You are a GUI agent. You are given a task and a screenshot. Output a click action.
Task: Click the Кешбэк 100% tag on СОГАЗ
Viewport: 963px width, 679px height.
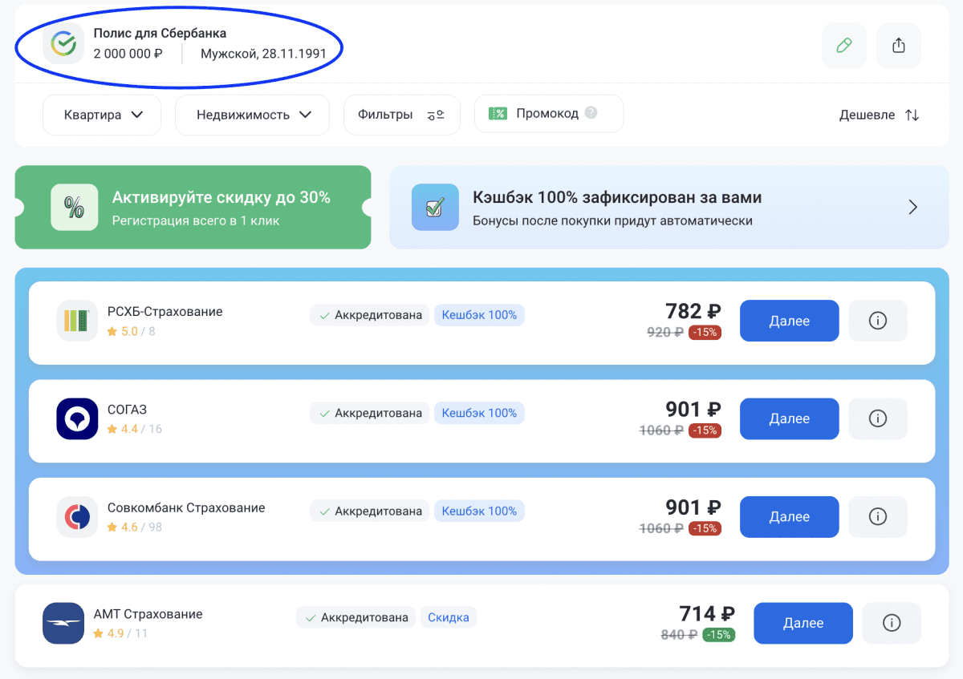(x=479, y=413)
